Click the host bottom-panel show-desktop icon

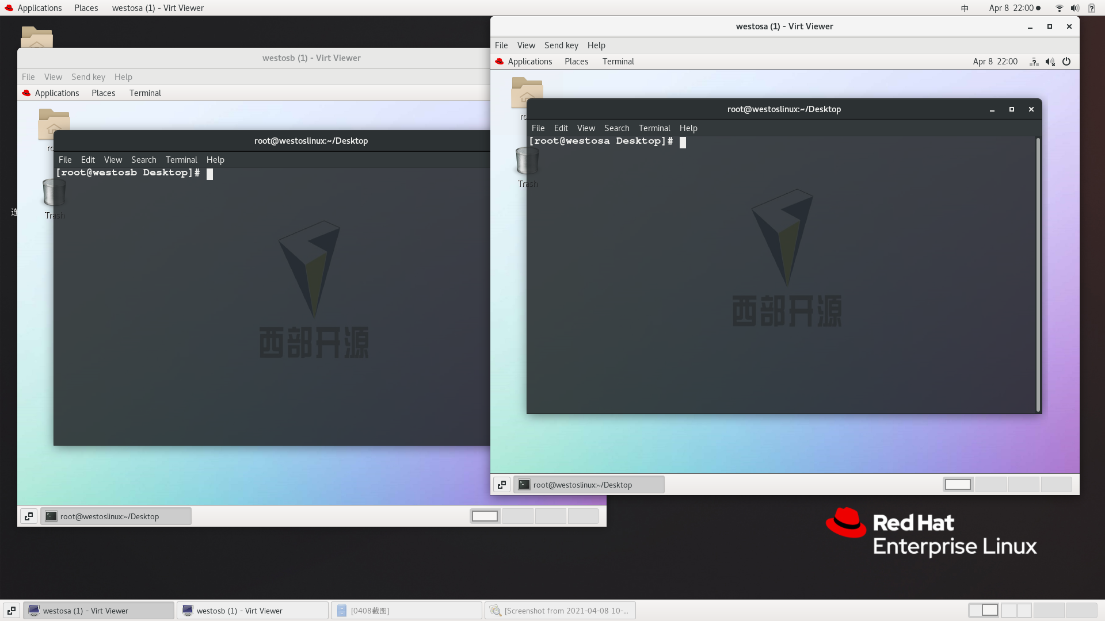tap(11, 611)
